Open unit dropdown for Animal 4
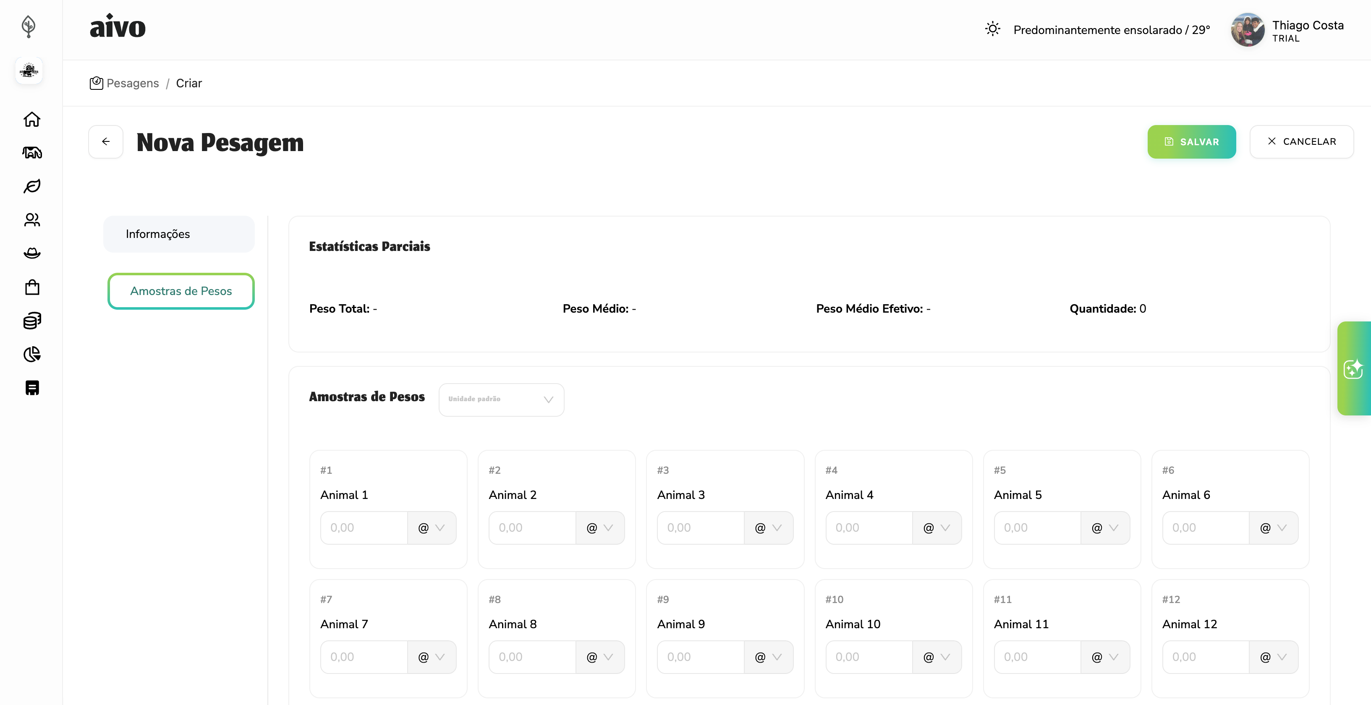Image resolution: width=1371 pixels, height=705 pixels. tap(937, 528)
